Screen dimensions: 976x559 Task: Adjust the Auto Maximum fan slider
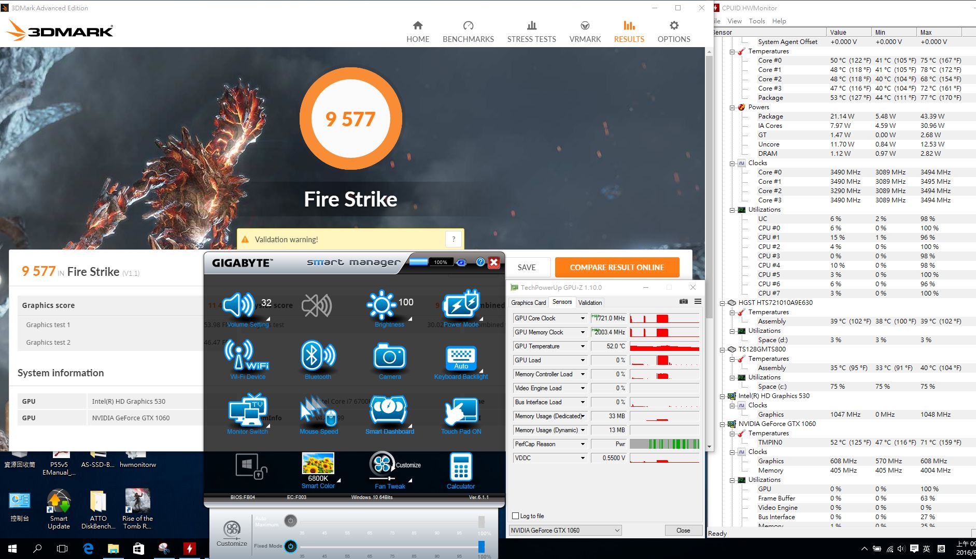point(482,521)
